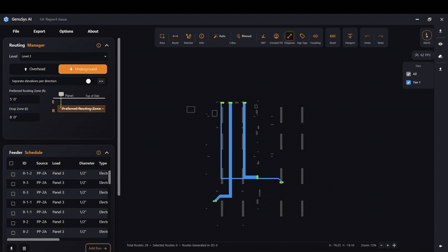The height and width of the screenshot is (252, 448).
Task: Collapse the Feeder Schedule panel
Action: (107, 153)
